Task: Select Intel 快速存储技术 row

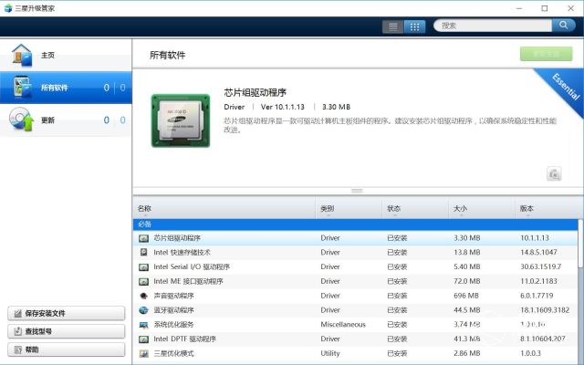Action: [355, 253]
